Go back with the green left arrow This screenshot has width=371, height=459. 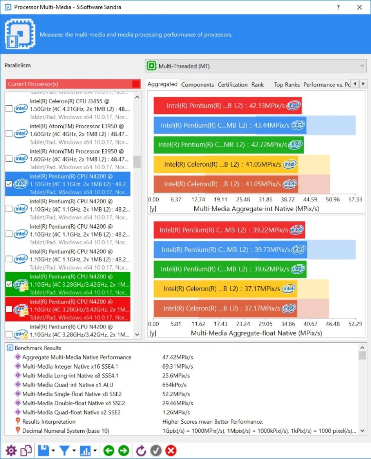[x=109, y=450]
